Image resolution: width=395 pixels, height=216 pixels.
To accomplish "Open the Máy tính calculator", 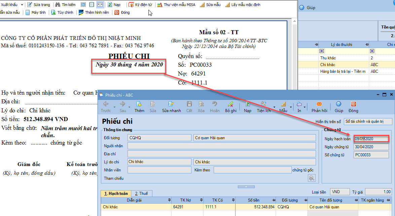I will pyautogui.click(x=36, y=12).
